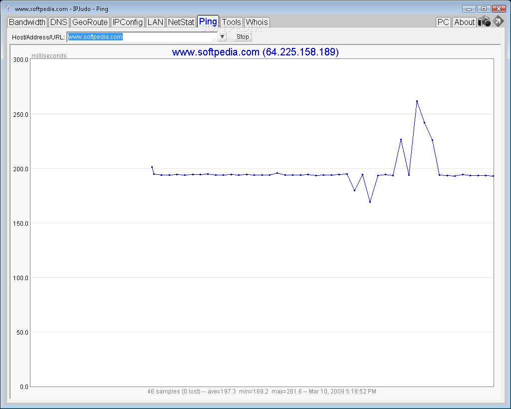
Task: Click the www.softpedia.com host input field
Action: pyautogui.click(x=142, y=37)
